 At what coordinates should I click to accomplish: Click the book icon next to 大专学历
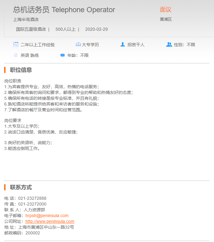point(78,45)
